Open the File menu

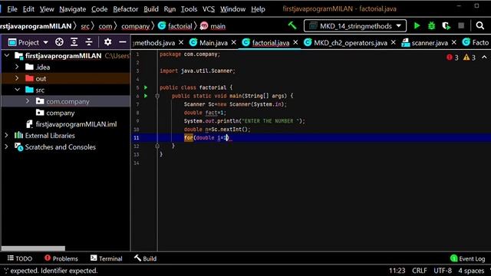click(12, 9)
